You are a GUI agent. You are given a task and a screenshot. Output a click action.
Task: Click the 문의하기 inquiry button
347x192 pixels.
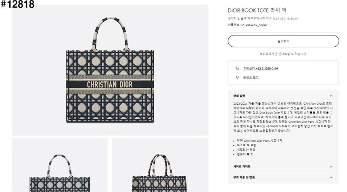coord(283,41)
